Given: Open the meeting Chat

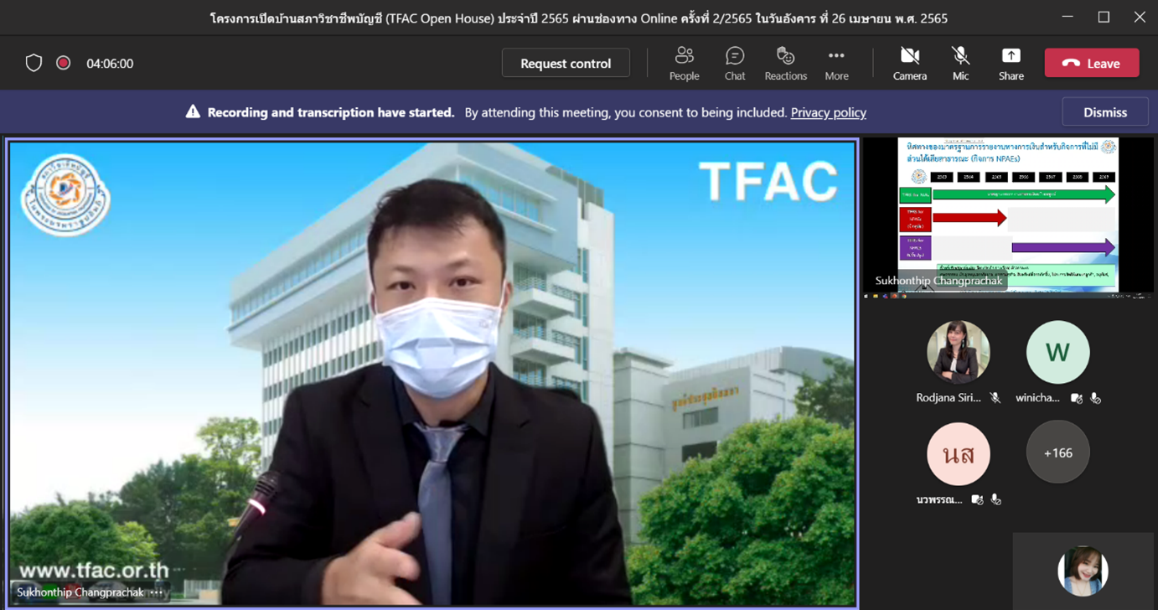Looking at the screenshot, I should coord(735,63).
